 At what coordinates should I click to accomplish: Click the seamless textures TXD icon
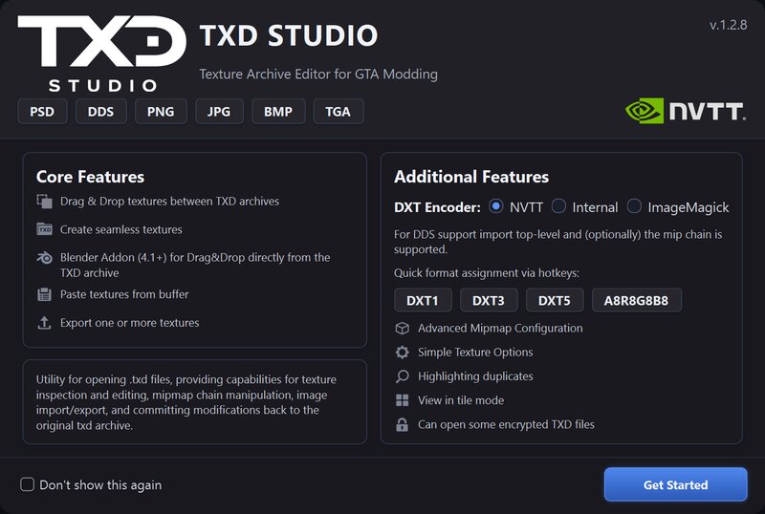pyautogui.click(x=44, y=229)
